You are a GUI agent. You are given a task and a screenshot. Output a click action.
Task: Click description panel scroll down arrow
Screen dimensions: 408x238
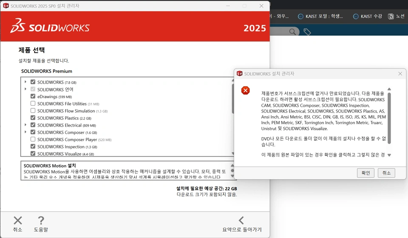pyautogui.click(x=232, y=176)
